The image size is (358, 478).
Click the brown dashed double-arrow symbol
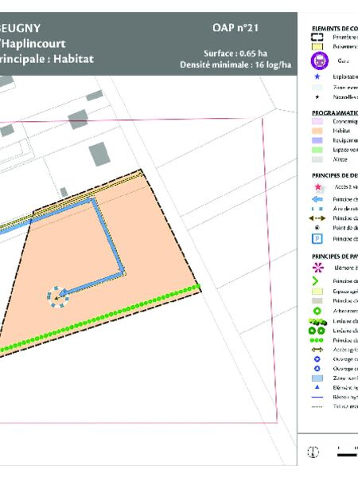(x=317, y=218)
